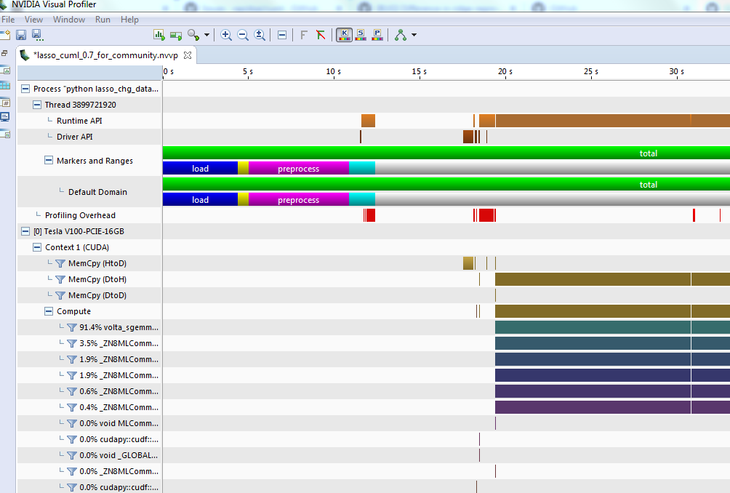Image resolution: width=730 pixels, height=493 pixels.
Task: Toggle kernel (K) timeline coloring
Action: [345, 35]
